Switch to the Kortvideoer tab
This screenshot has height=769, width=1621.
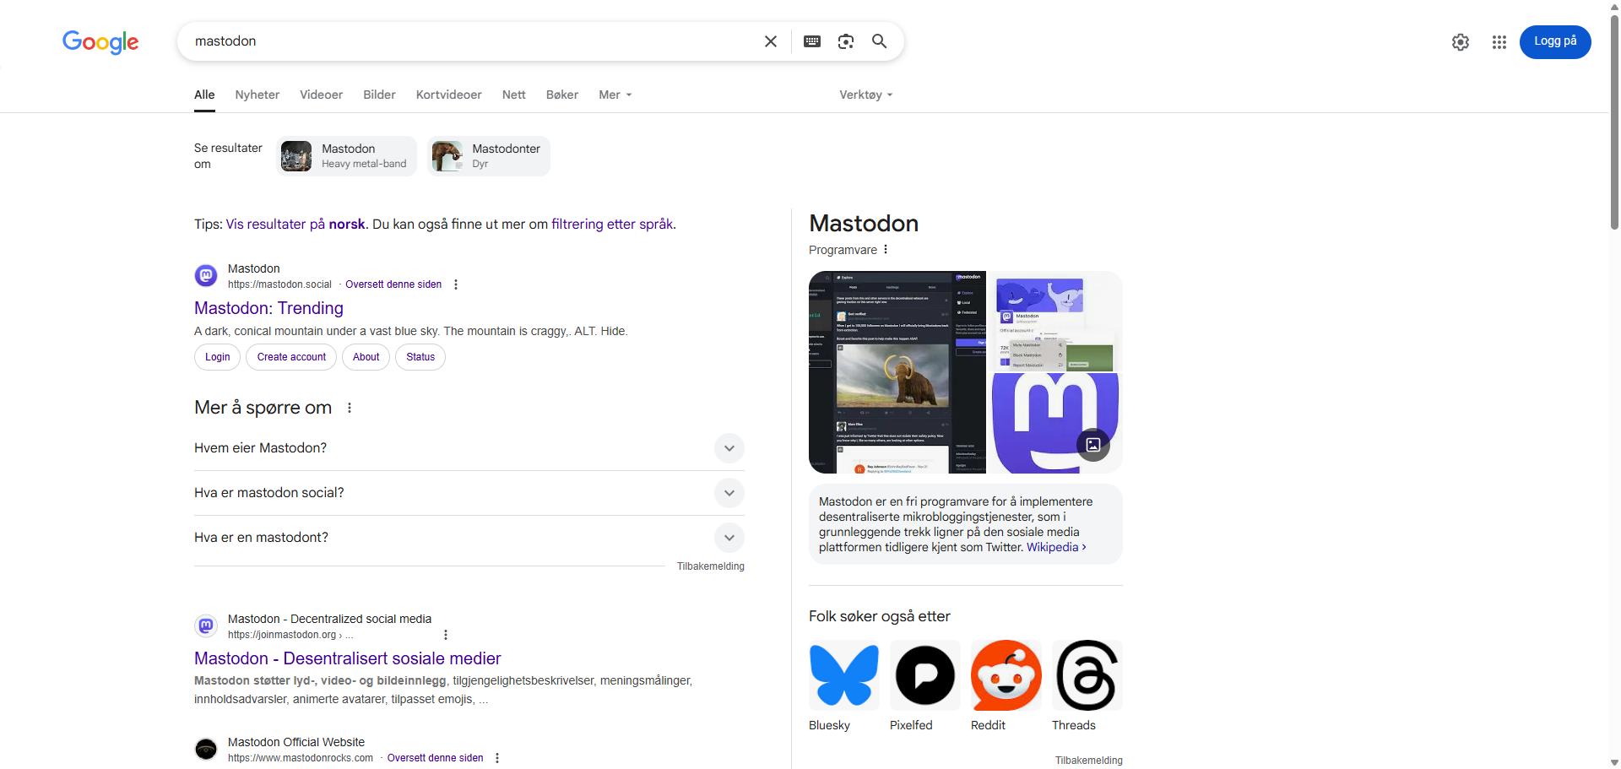[x=449, y=95]
